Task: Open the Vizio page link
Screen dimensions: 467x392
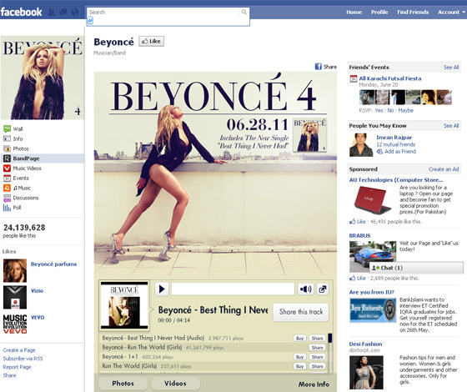Action: (x=37, y=291)
